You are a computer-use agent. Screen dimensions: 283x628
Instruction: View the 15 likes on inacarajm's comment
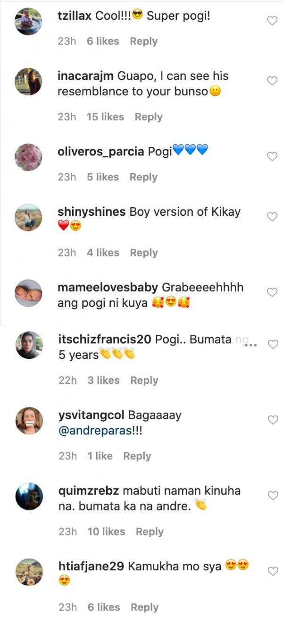(105, 117)
